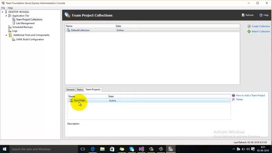The height and width of the screenshot is (153, 272).
Task: Click the Lab Management tree icon
Action: (x=14, y=23)
